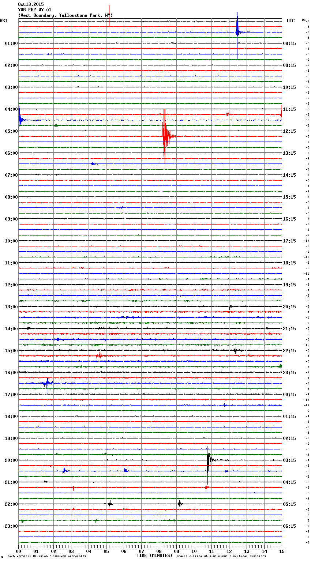Viewport: 311px width, 561px height.
Task: Select the 11:00 MST time label
Action: coord(11,263)
